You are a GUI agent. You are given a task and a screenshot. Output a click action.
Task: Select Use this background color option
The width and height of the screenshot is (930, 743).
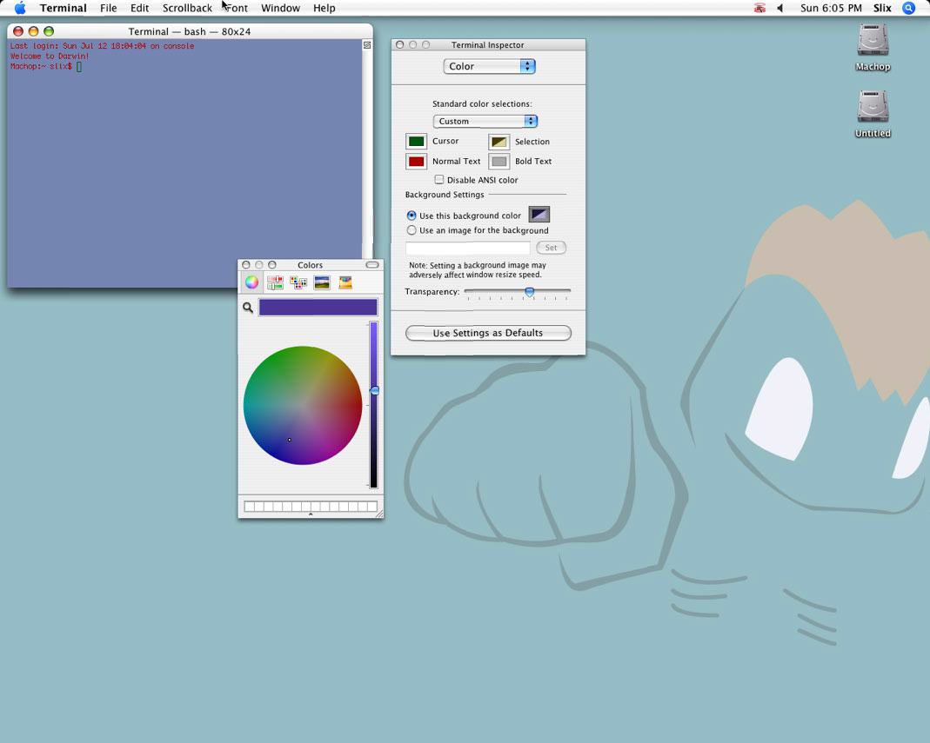pos(411,216)
